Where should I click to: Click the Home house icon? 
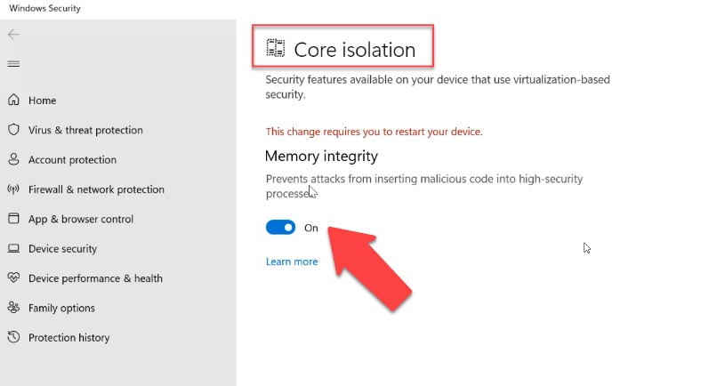tap(14, 100)
